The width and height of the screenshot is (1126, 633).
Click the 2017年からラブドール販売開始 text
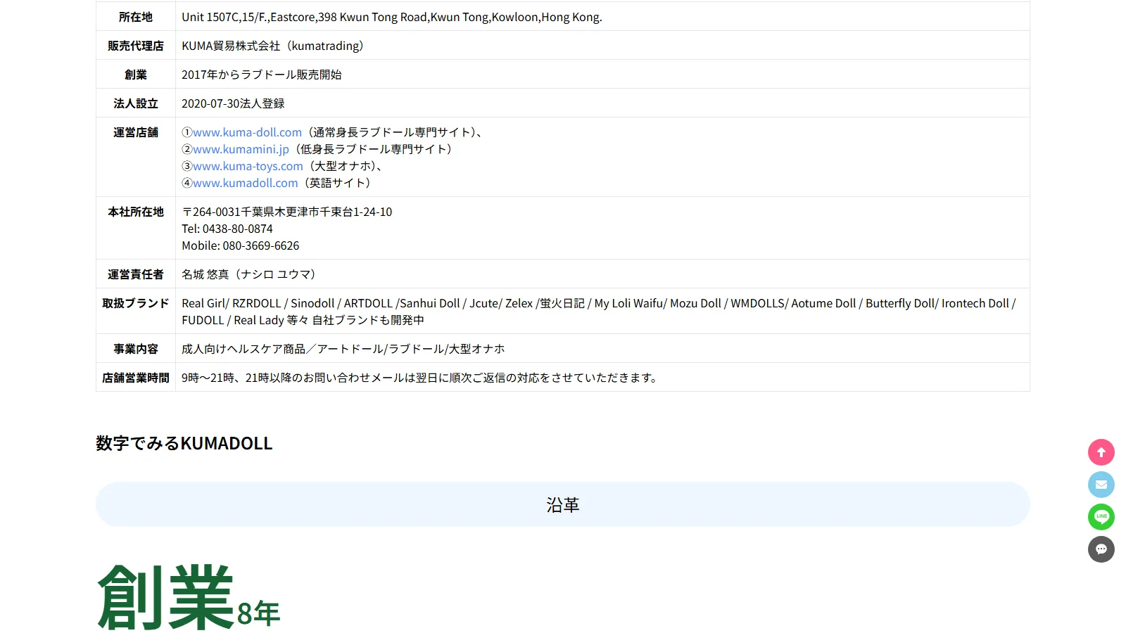tap(262, 75)
